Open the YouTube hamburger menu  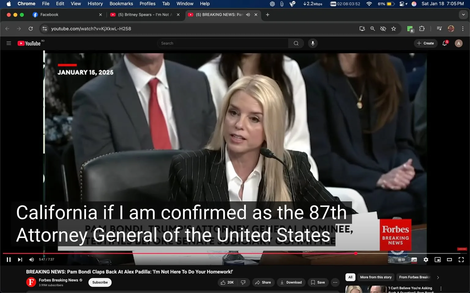(x=9, y=43)
